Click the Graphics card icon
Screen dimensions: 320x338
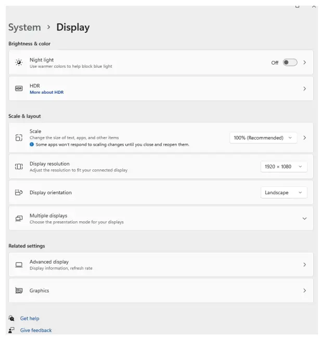(19, 291)
